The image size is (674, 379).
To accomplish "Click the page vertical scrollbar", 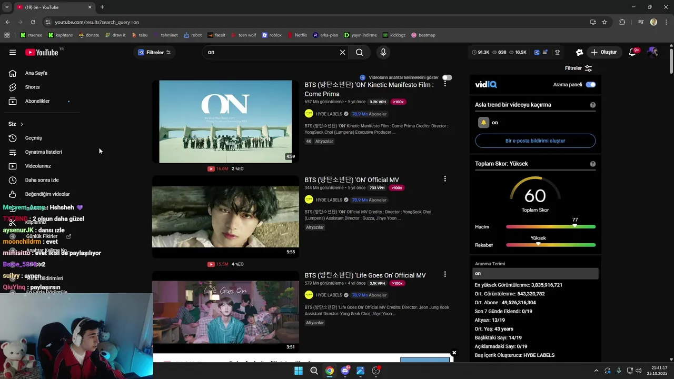I will [x=671, y=61].
